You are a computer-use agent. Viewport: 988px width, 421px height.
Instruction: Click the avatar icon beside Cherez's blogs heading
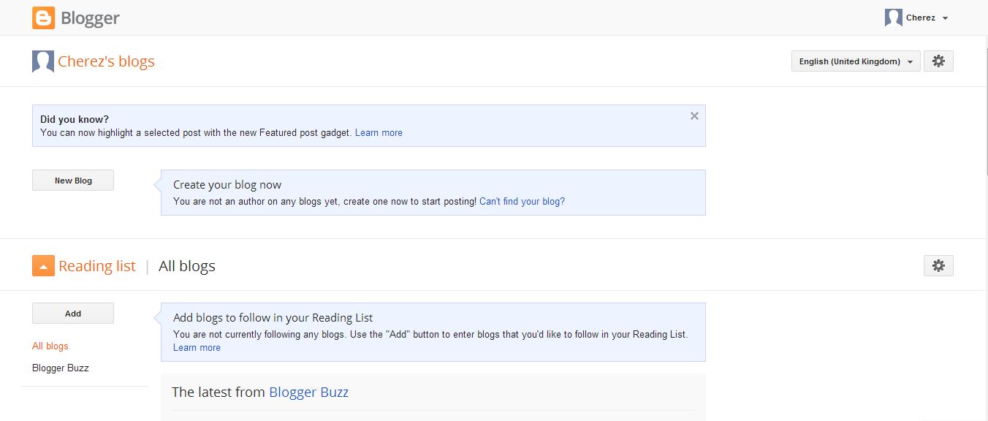42,61
